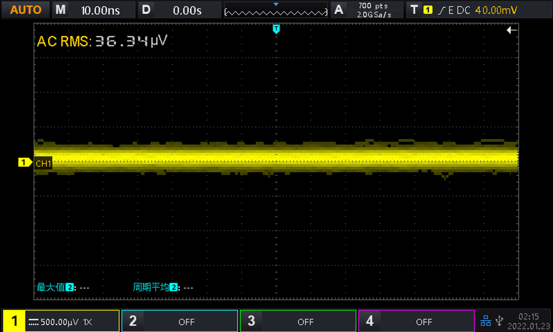Viewport: 553px width, 332px height.
Task: Click the 最大值 measurement item
Action: coord(63,287)
